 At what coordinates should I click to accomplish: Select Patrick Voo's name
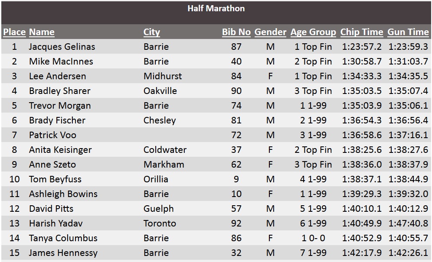(x=52, y=135)
